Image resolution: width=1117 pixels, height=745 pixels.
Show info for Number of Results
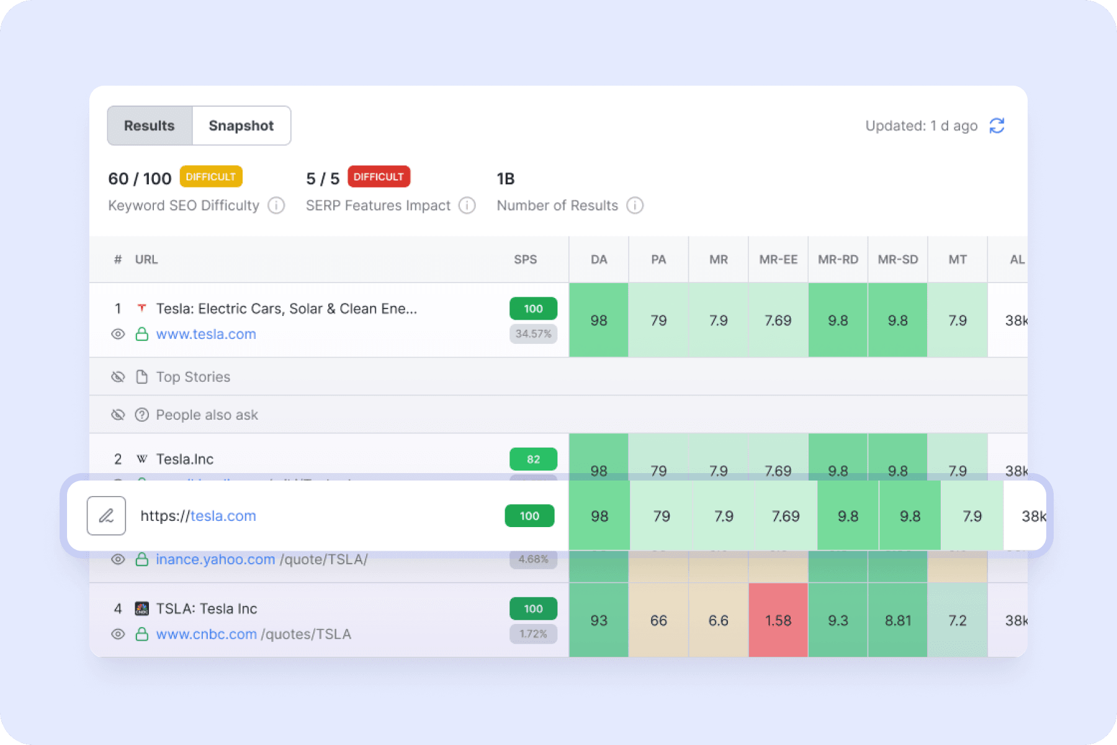click(635, 205)
